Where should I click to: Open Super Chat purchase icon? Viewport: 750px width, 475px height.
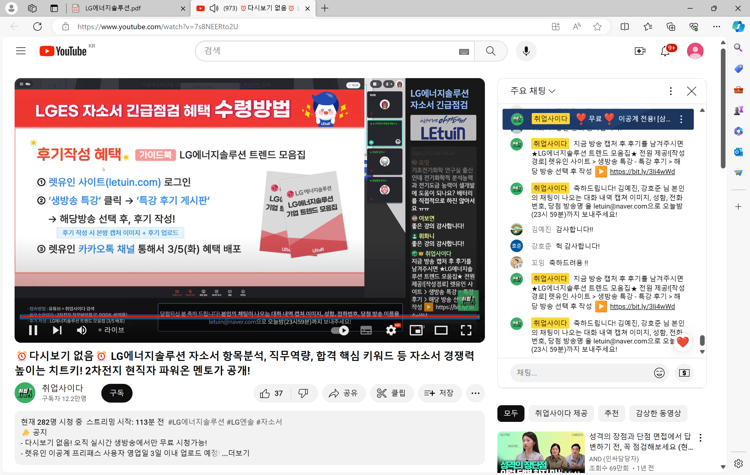(x=684, y=373)
